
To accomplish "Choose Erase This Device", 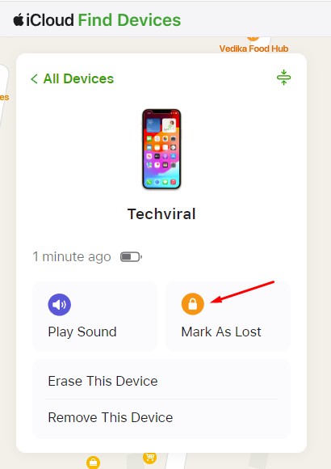I will [161, 381].
